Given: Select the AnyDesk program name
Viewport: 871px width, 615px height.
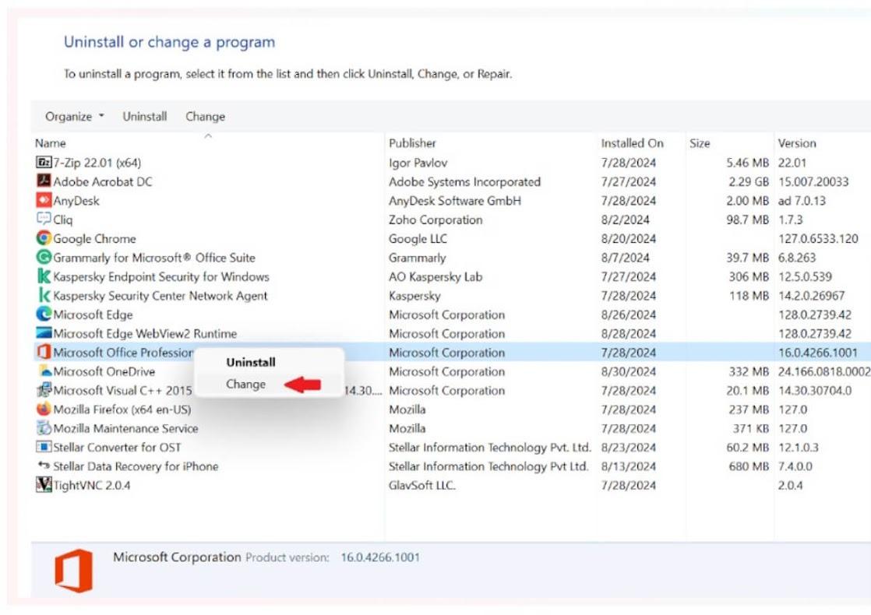Looking at the screenshot, I should tap(76, 200).
